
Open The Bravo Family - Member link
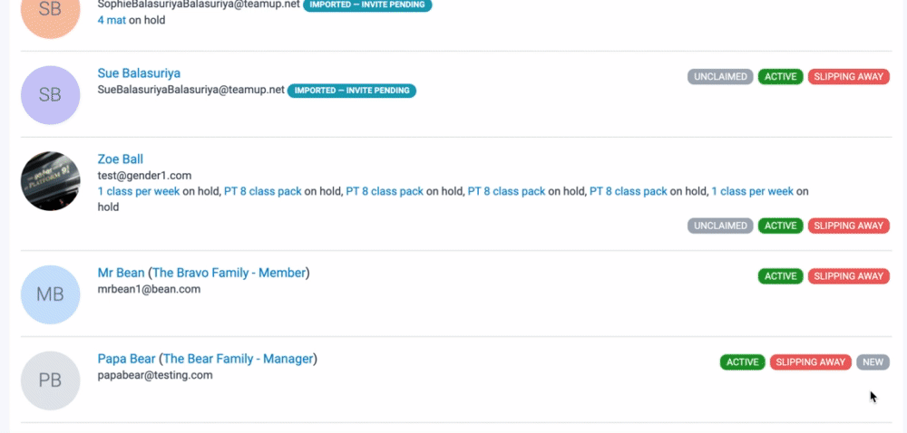tap(229, 273)
